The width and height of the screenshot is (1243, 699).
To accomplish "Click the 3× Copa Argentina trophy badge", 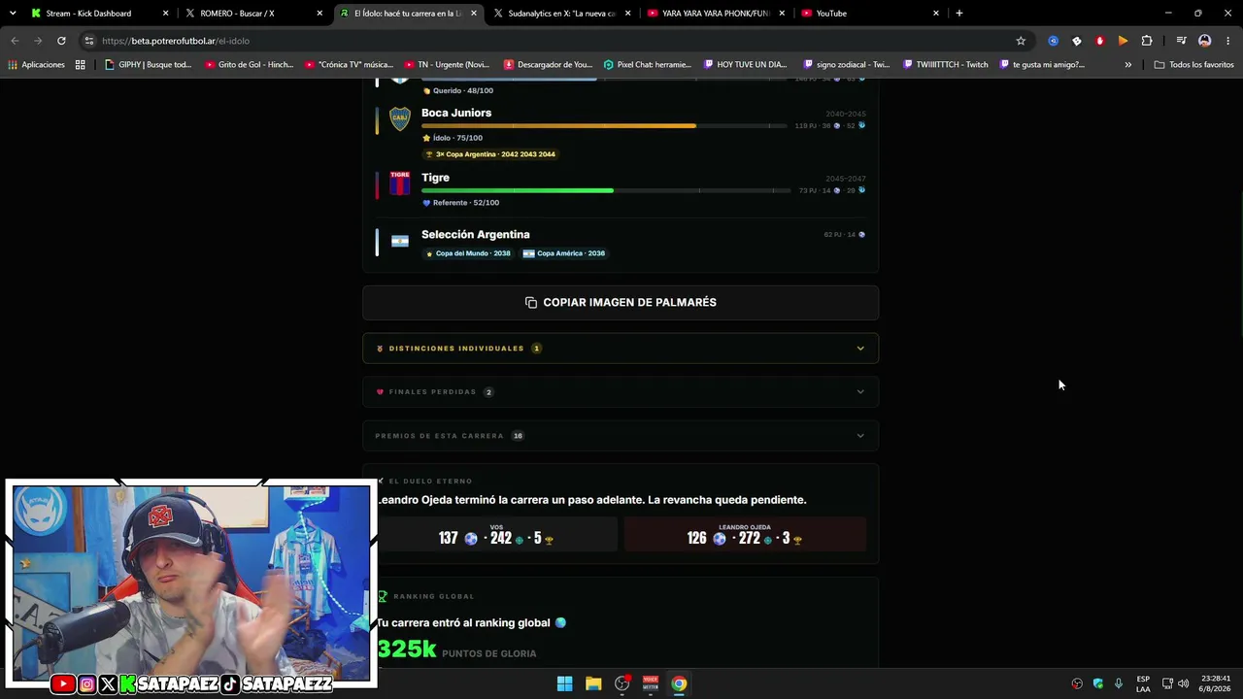I will pos(491,154).
